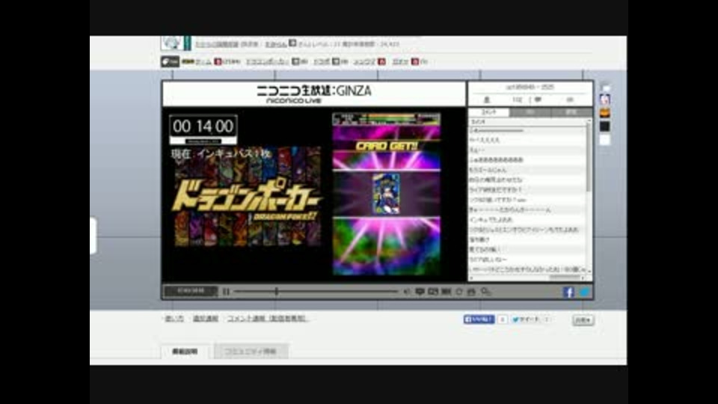Click the elapsed time display in player bar
718x404 pixels.
(x=191, y=291)
